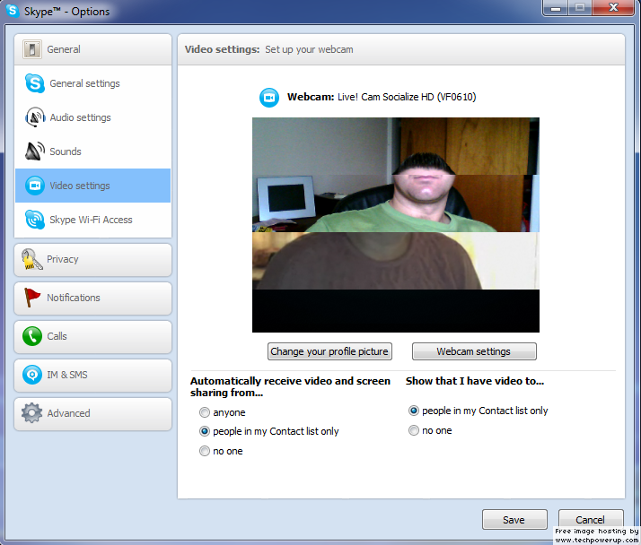Open the General settings page
Screen dimensions: 641x545
[92, 83]
